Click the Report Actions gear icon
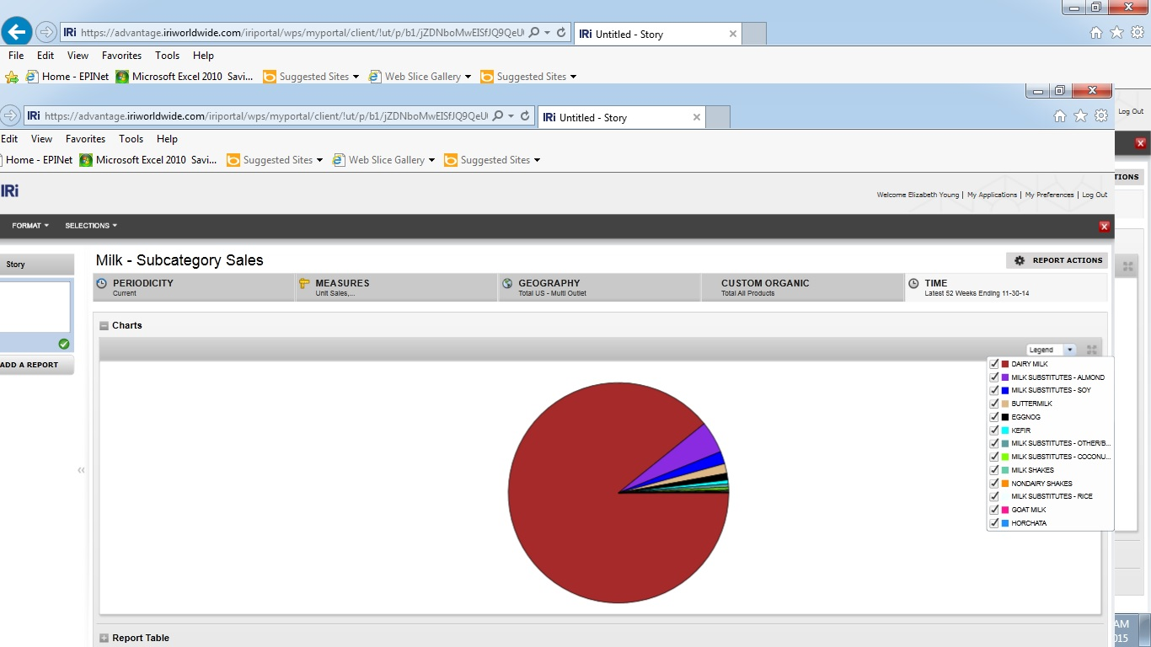 (x=1020, y=260)
